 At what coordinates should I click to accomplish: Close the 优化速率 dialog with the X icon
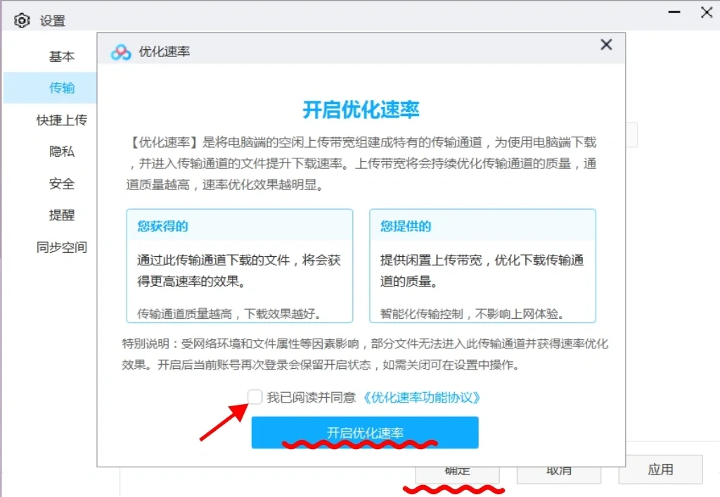coord(606,44)
